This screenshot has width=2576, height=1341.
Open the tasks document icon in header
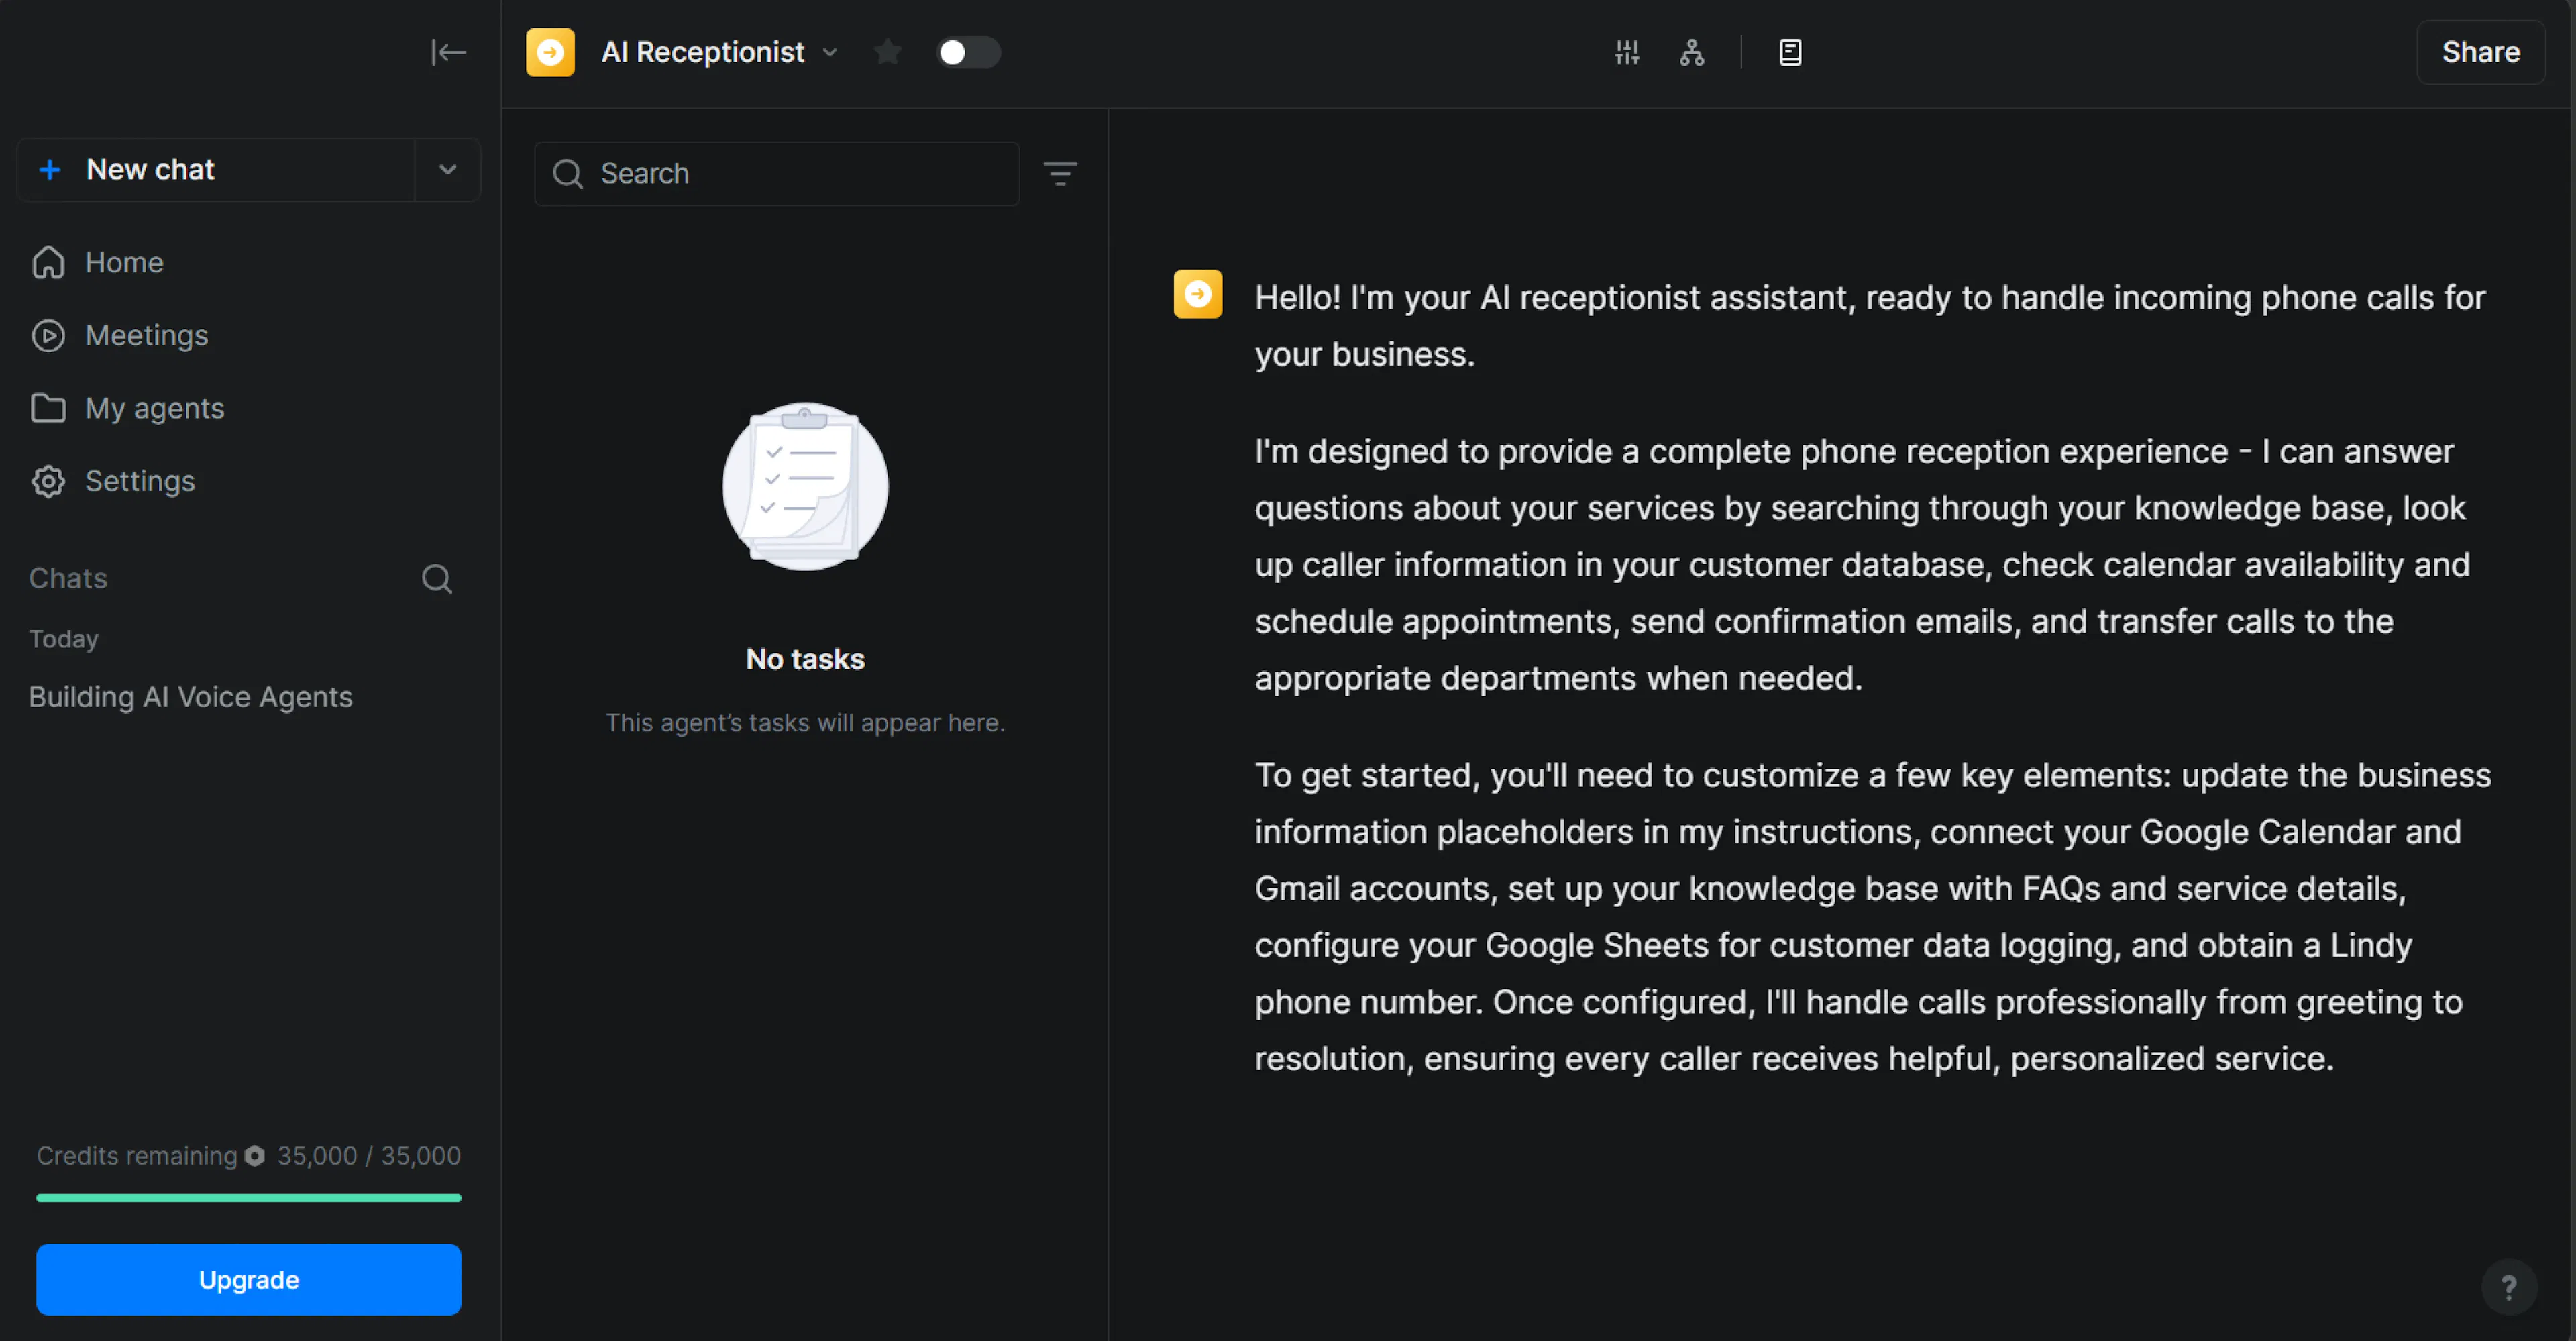(x=1790, y=52)
